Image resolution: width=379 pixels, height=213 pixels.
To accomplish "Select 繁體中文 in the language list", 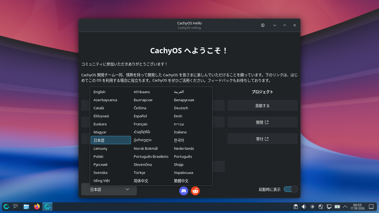I will (x=191, y=181).
